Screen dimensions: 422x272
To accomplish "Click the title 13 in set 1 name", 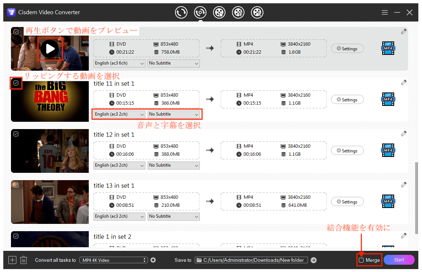I will pyautogui.click(x=114, y=186).
